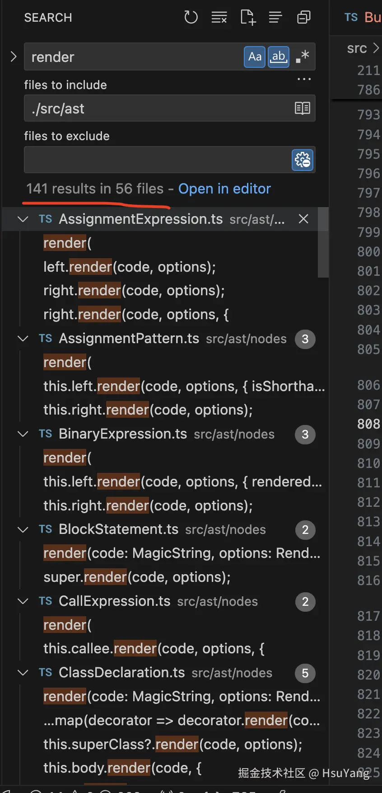This screenshot has height=793, width=382.
Task: Collapse all search results
Action: [303, 18]
